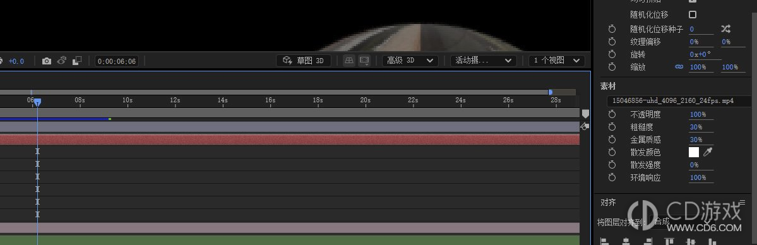
Task: Open the 1 个视图 layout dropdown
Action: point(557,61)
